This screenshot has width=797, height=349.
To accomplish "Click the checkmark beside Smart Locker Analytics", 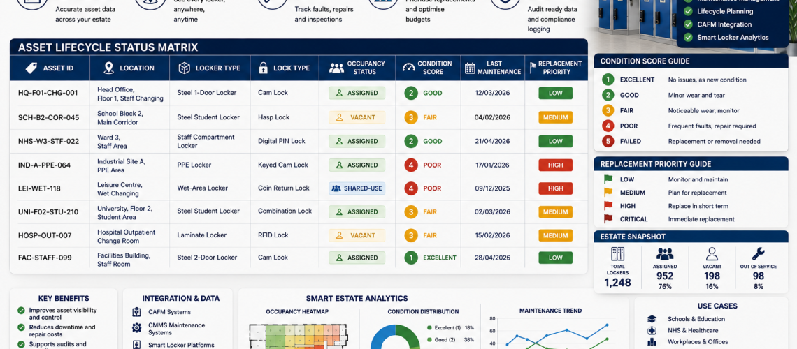I will (688, 38).
